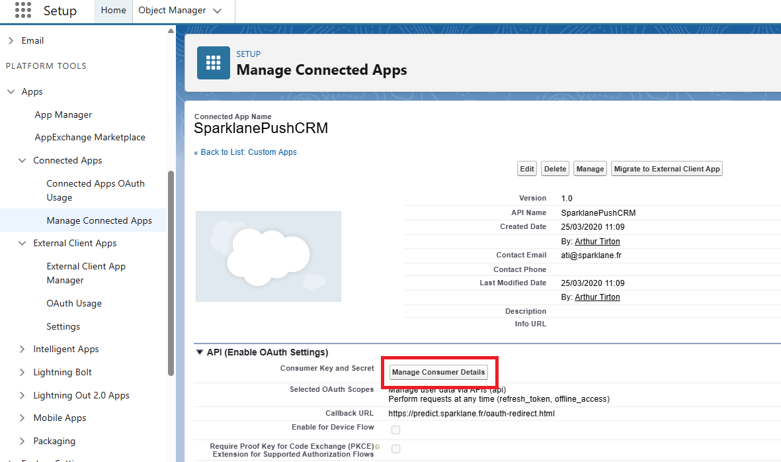
Task: Collapse the Connected Apps tree chevron
Action: (22, 160)
